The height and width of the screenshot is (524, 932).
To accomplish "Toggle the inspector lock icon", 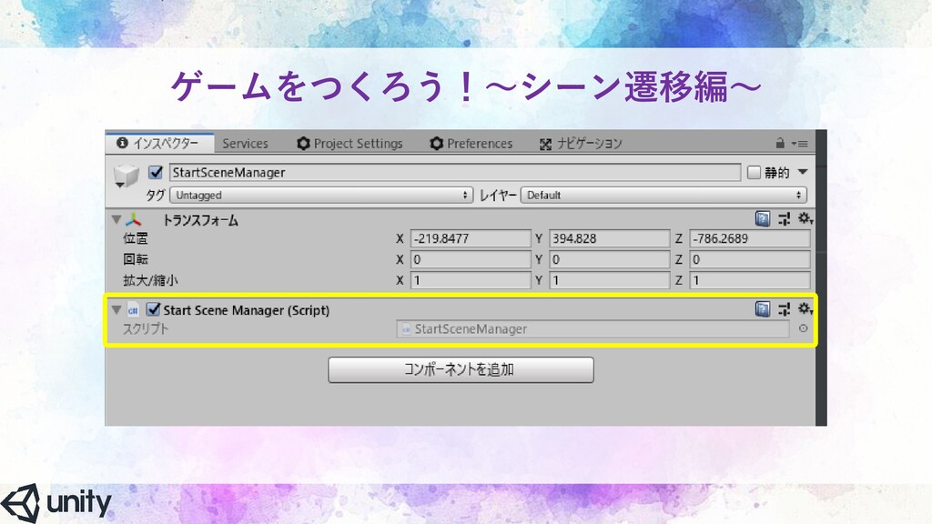I will point(780,143).
